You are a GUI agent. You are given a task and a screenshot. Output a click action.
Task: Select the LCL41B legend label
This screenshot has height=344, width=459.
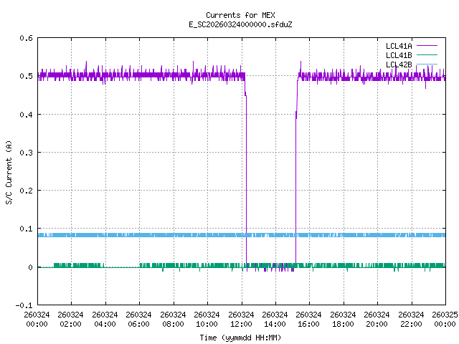coord(398,55)
